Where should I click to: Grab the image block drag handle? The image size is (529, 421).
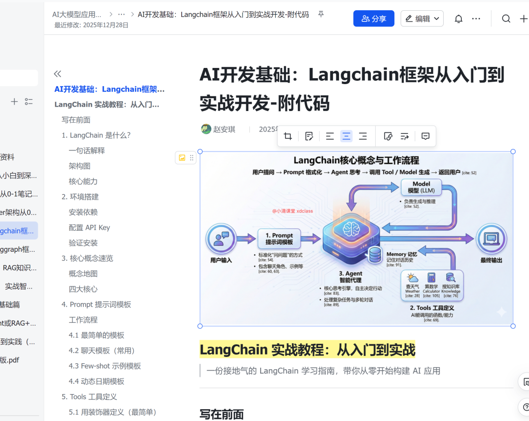click(192, 157)
